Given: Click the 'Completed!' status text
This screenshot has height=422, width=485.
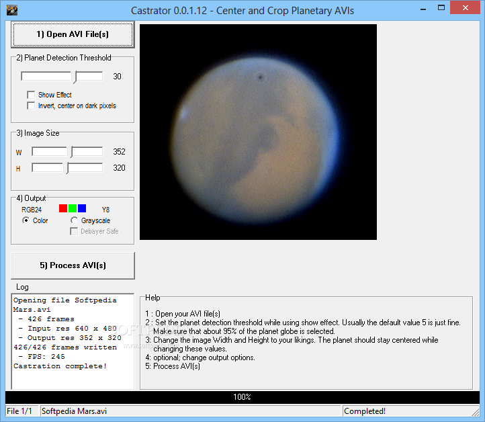Looking at the screenshot, I should tap(365, 411).
